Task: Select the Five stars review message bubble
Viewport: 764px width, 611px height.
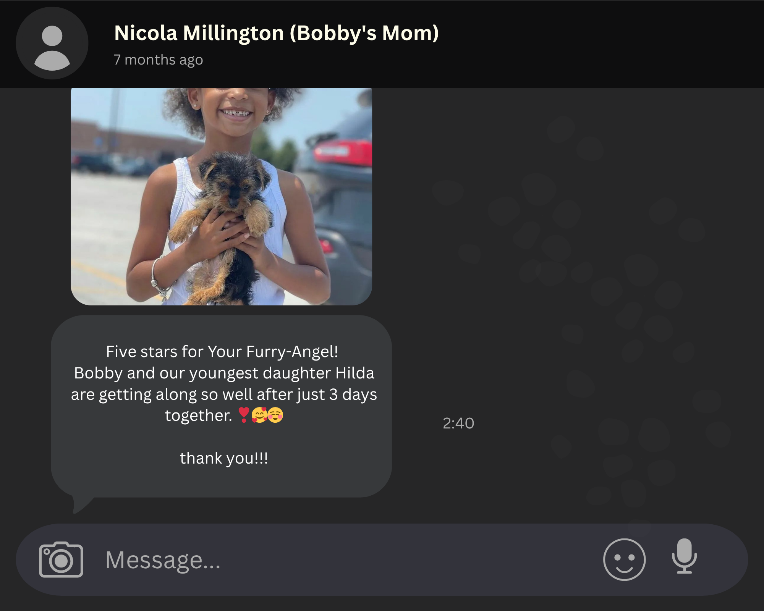Action: coord(222,406)
